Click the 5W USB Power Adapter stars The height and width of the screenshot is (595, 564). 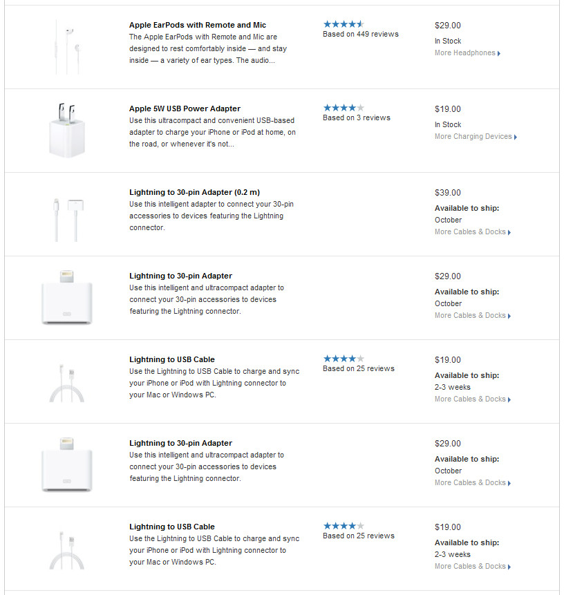[x=343, y=108]
